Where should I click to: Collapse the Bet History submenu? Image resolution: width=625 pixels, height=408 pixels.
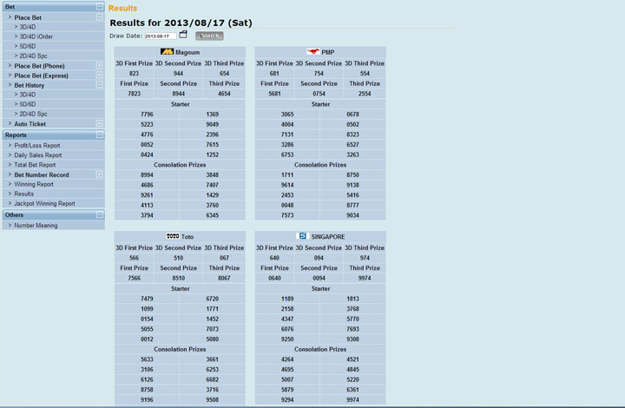pos(99,85)
